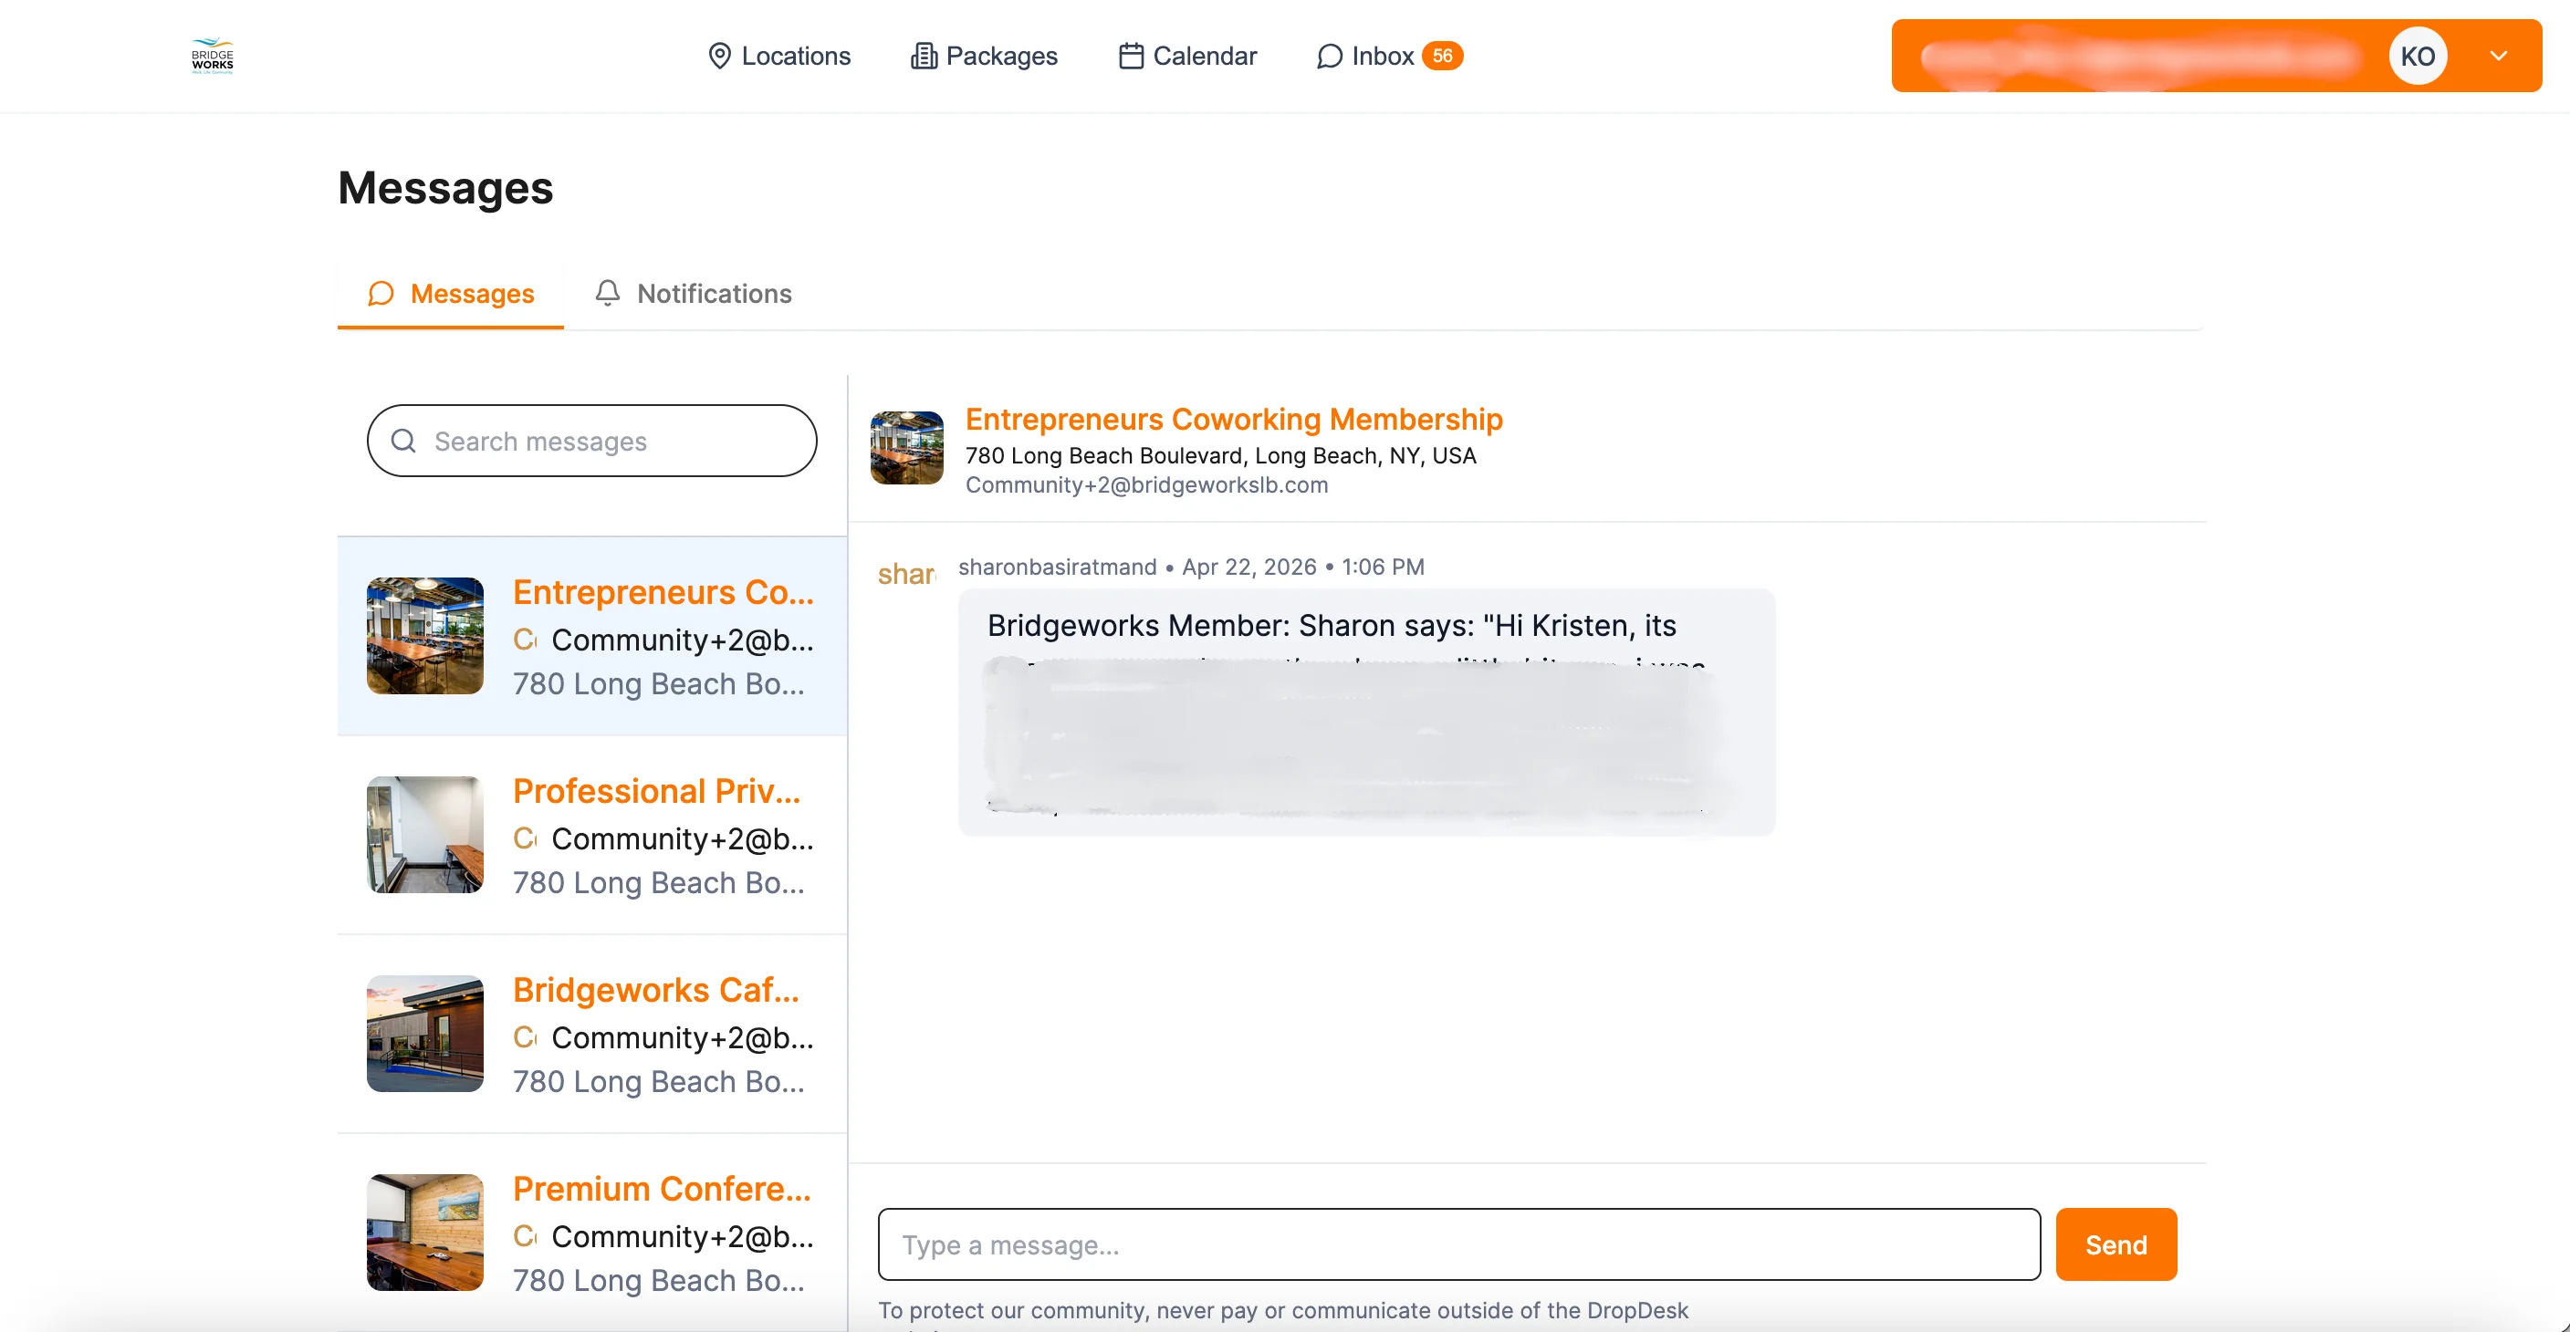
Task: Click Community+2@b... under Bridgeworks Caf...
Action: coord(683,1038)
